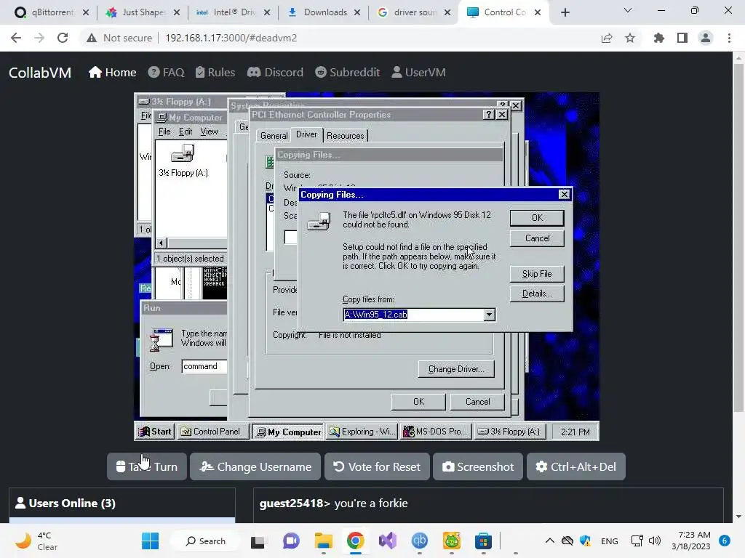Switch to qBittorrent browser tab
This screenshot has height=558, width=745.
click(x=52, y=12)
